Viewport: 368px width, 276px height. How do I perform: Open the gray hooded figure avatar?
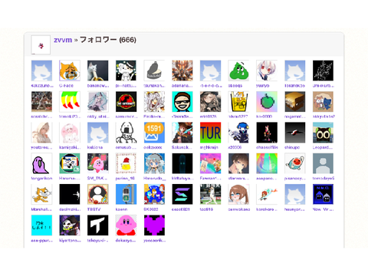[154, 71]
